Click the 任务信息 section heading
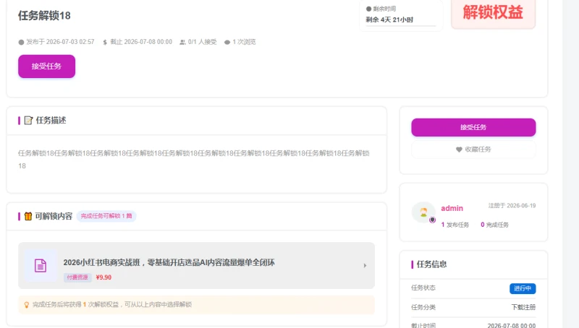The width and height of the screenshot is (579, 328). coord(431,264)
